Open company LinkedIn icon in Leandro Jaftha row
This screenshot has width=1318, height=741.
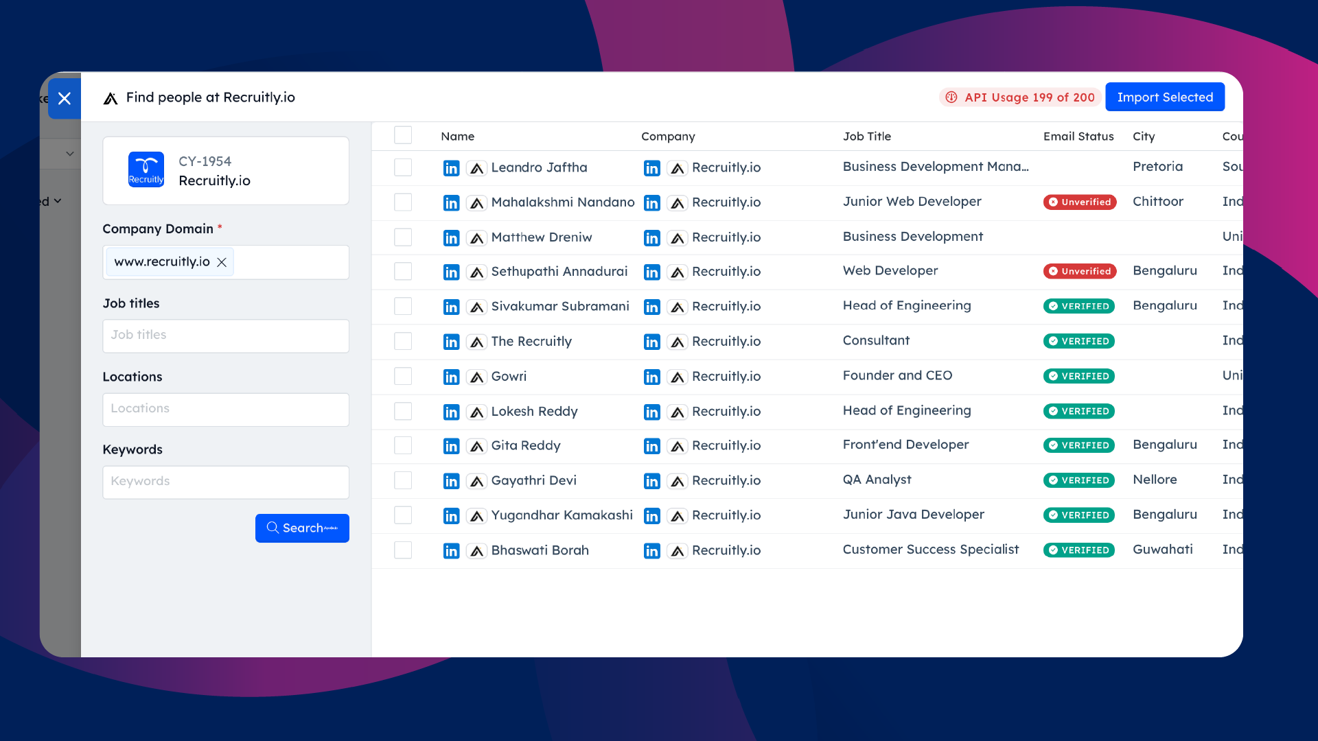coord(652,168)
